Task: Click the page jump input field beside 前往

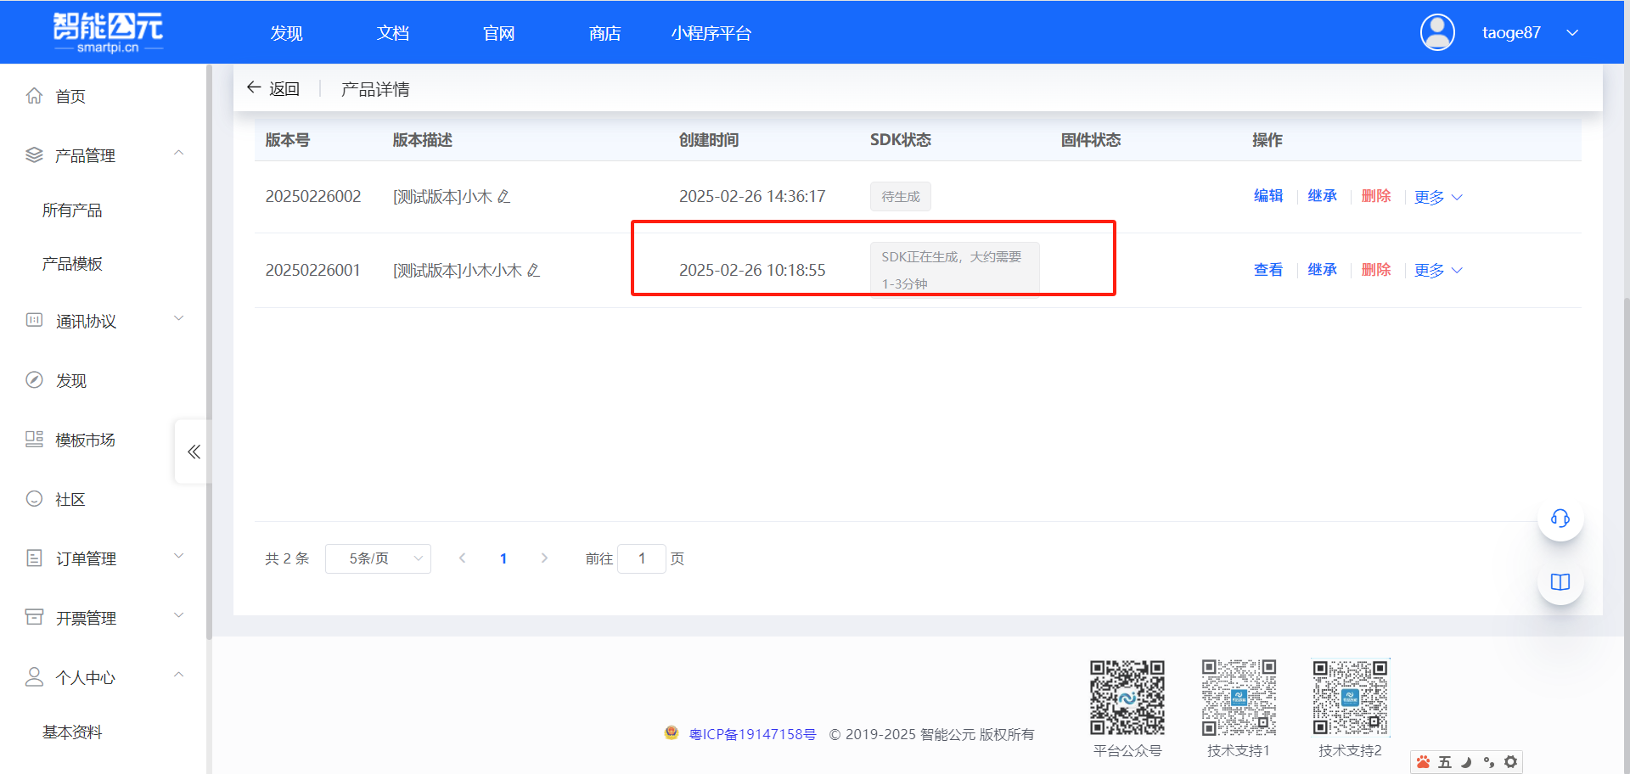Action: coord(642,558)
